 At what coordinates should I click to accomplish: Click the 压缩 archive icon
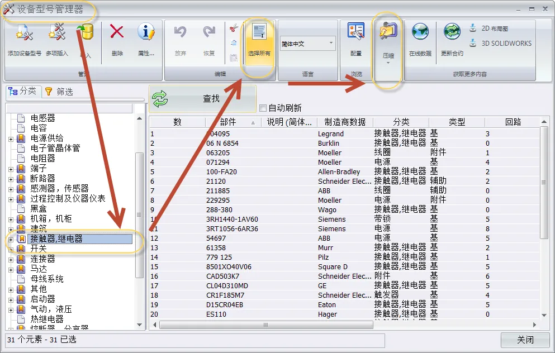[x=388, y=31]
